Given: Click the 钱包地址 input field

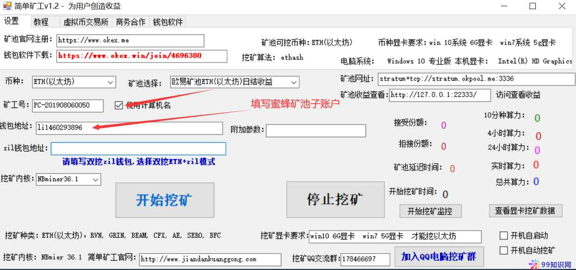Looking at the screenshot, I should [129, 128].
